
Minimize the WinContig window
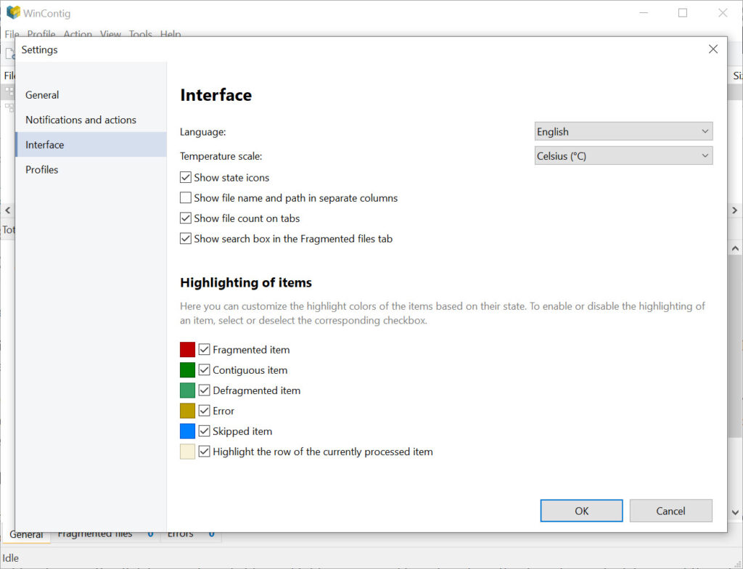tap(644, 13)
